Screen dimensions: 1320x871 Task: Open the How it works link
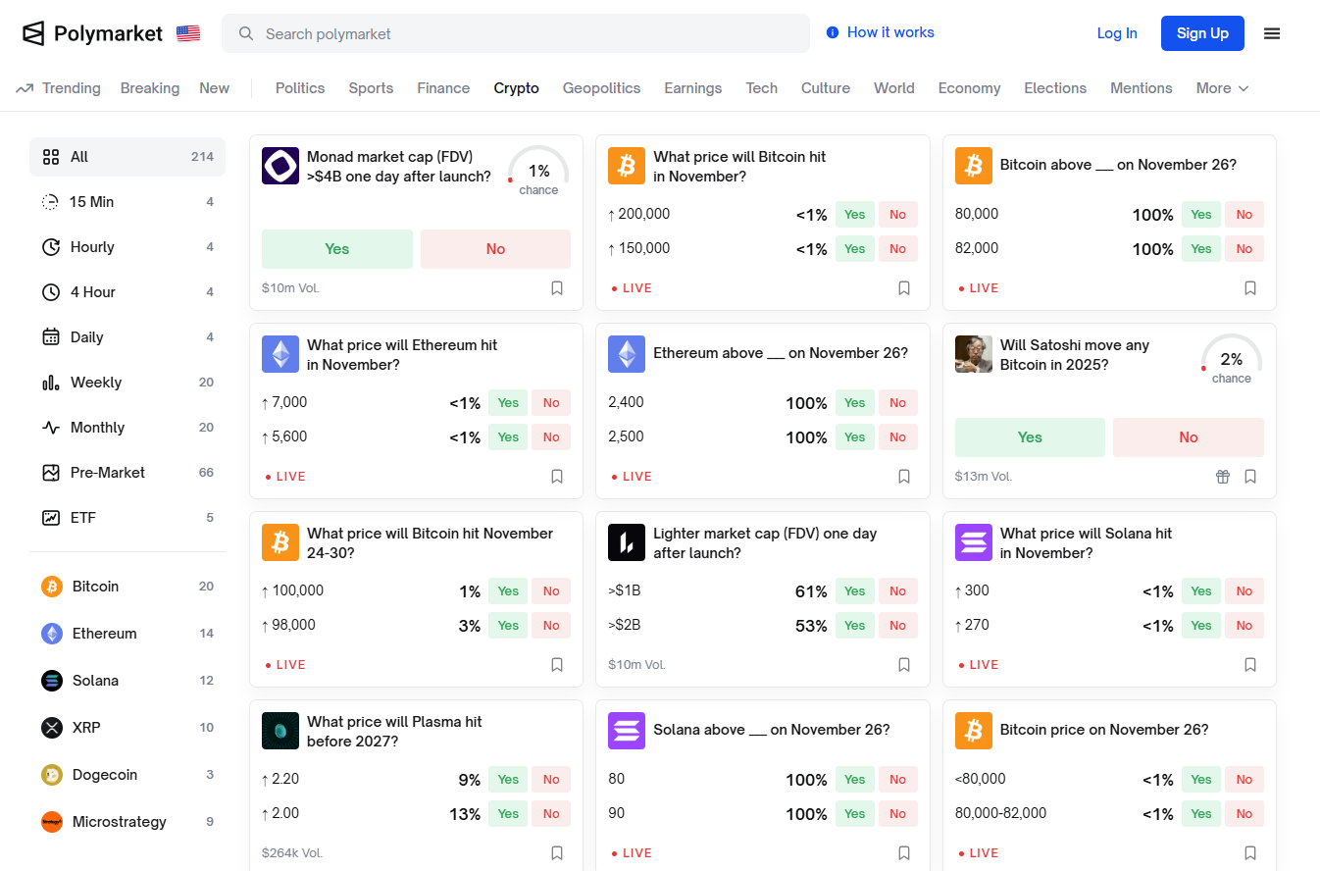pyautogui.click(x=881, y=32)
